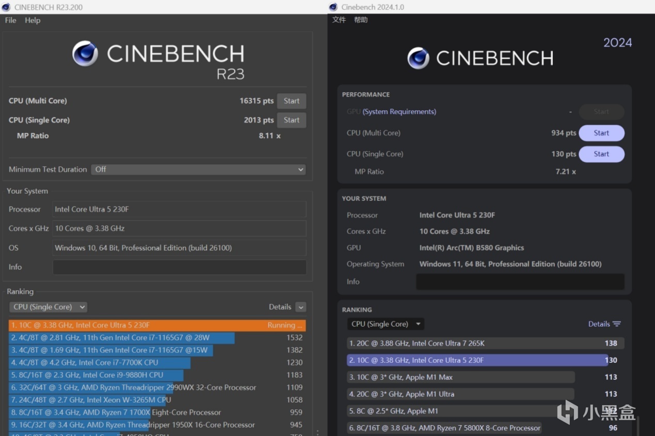Open the Minimum Test Duration dropdown
The width and height of the screenshot is (655, 436).
click(x=198, y=170)
